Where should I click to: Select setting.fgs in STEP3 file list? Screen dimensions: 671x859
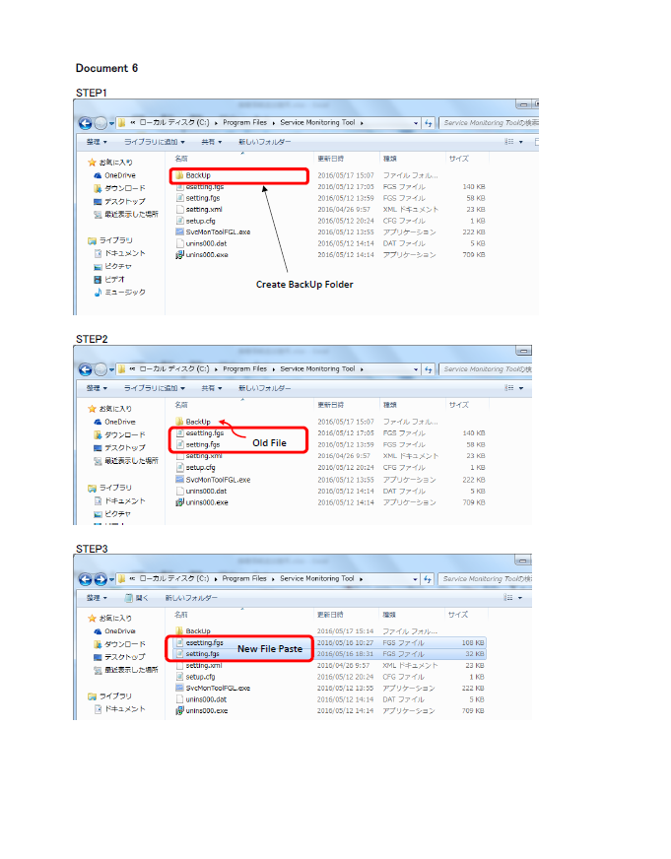click(198, 653)
